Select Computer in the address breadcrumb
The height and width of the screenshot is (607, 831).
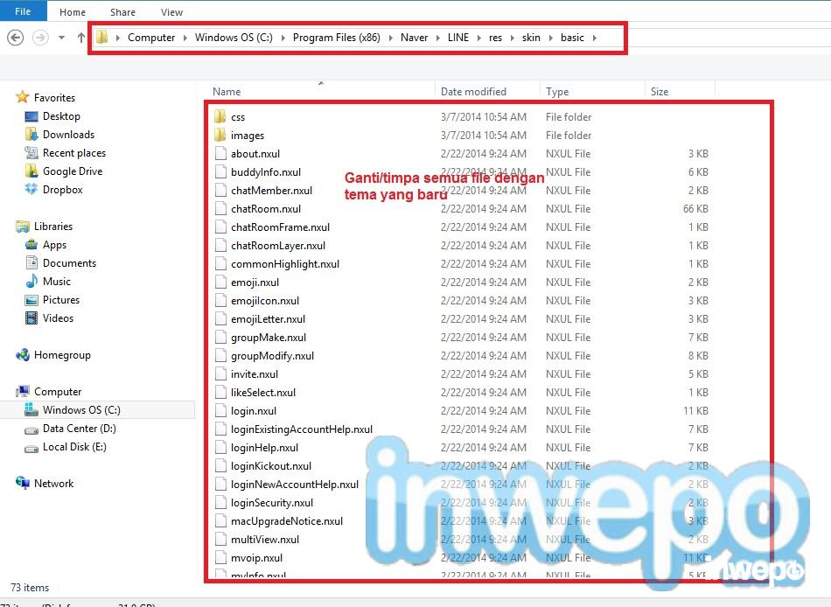coord(151,38)
